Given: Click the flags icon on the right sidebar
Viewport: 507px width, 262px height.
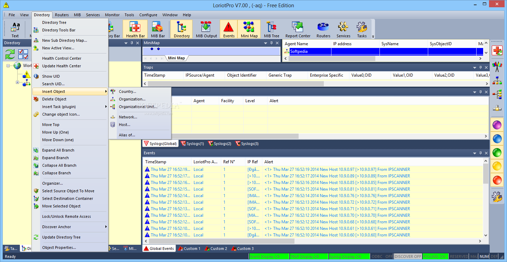Looking at the screenshot, I should (x=497, y=66).
